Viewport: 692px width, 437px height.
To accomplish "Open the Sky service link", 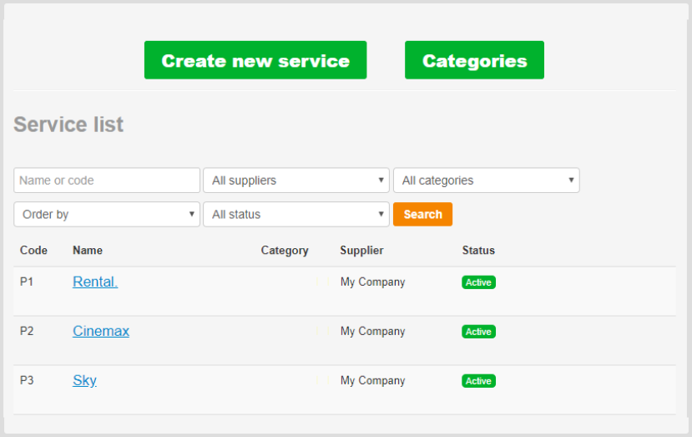I will [x=85, y=380].
